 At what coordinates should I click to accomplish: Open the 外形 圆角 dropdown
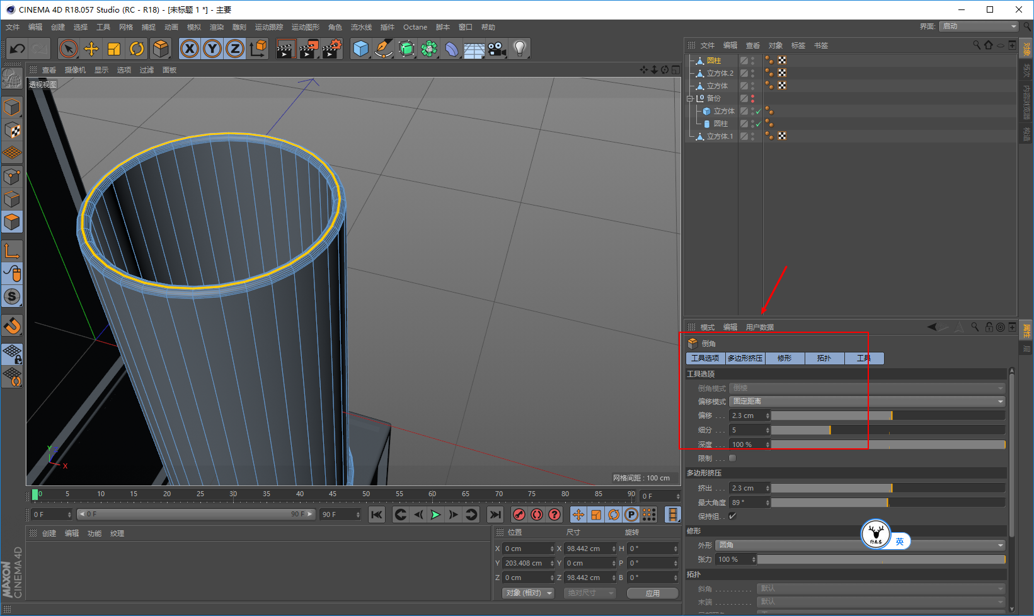(x=860, y=545)
